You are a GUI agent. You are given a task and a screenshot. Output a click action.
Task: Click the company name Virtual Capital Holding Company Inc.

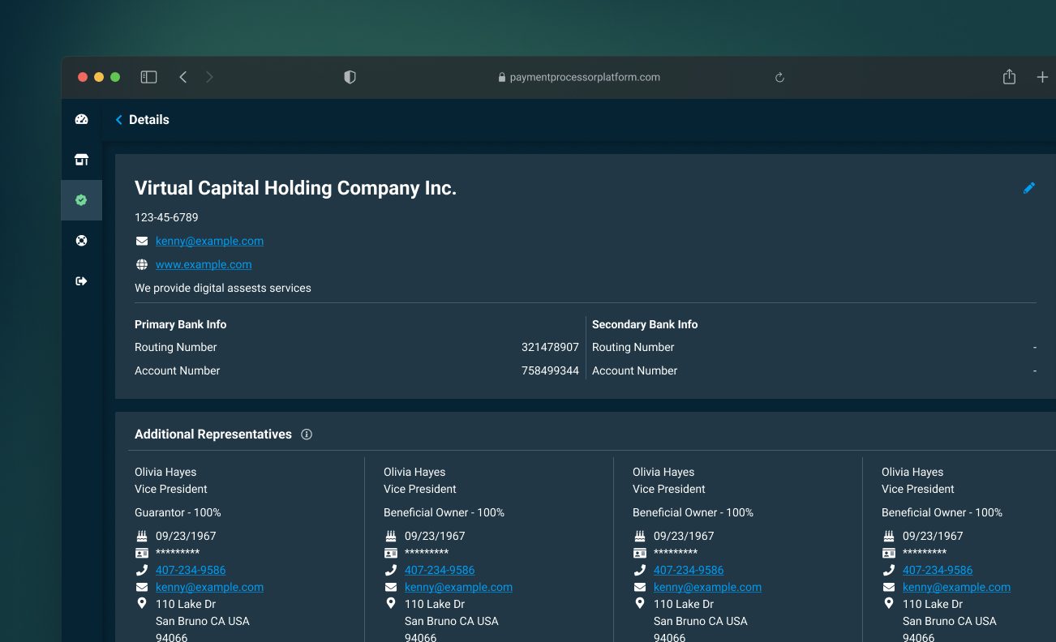click(295, 188)
